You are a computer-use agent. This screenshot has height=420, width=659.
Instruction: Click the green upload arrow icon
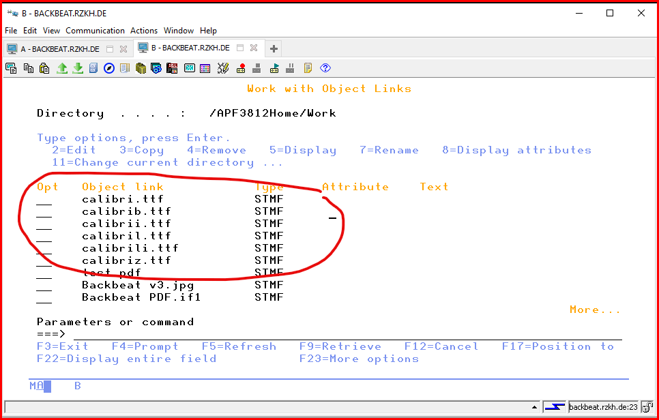62,68
